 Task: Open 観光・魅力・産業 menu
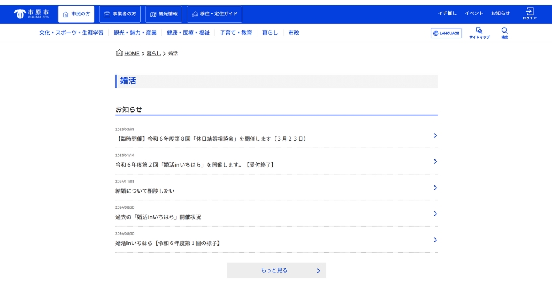[135, 33]
